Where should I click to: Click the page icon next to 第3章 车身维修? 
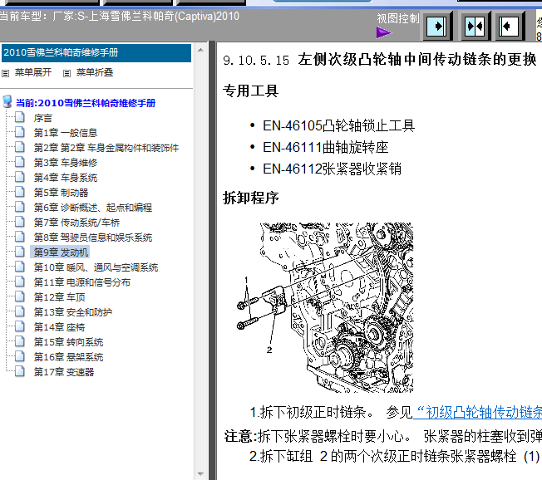[x=20, y=162]
